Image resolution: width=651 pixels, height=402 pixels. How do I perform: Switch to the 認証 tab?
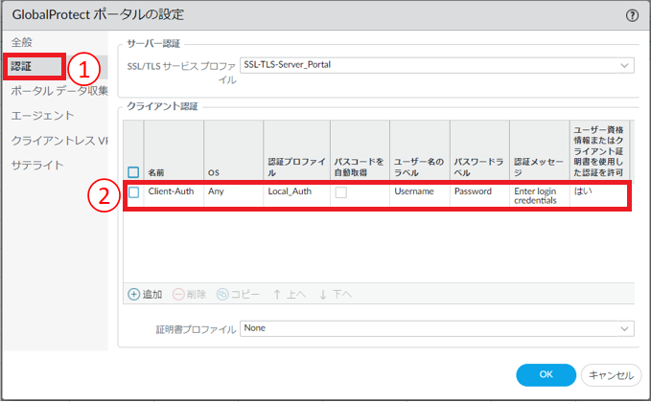click(21, 67)
